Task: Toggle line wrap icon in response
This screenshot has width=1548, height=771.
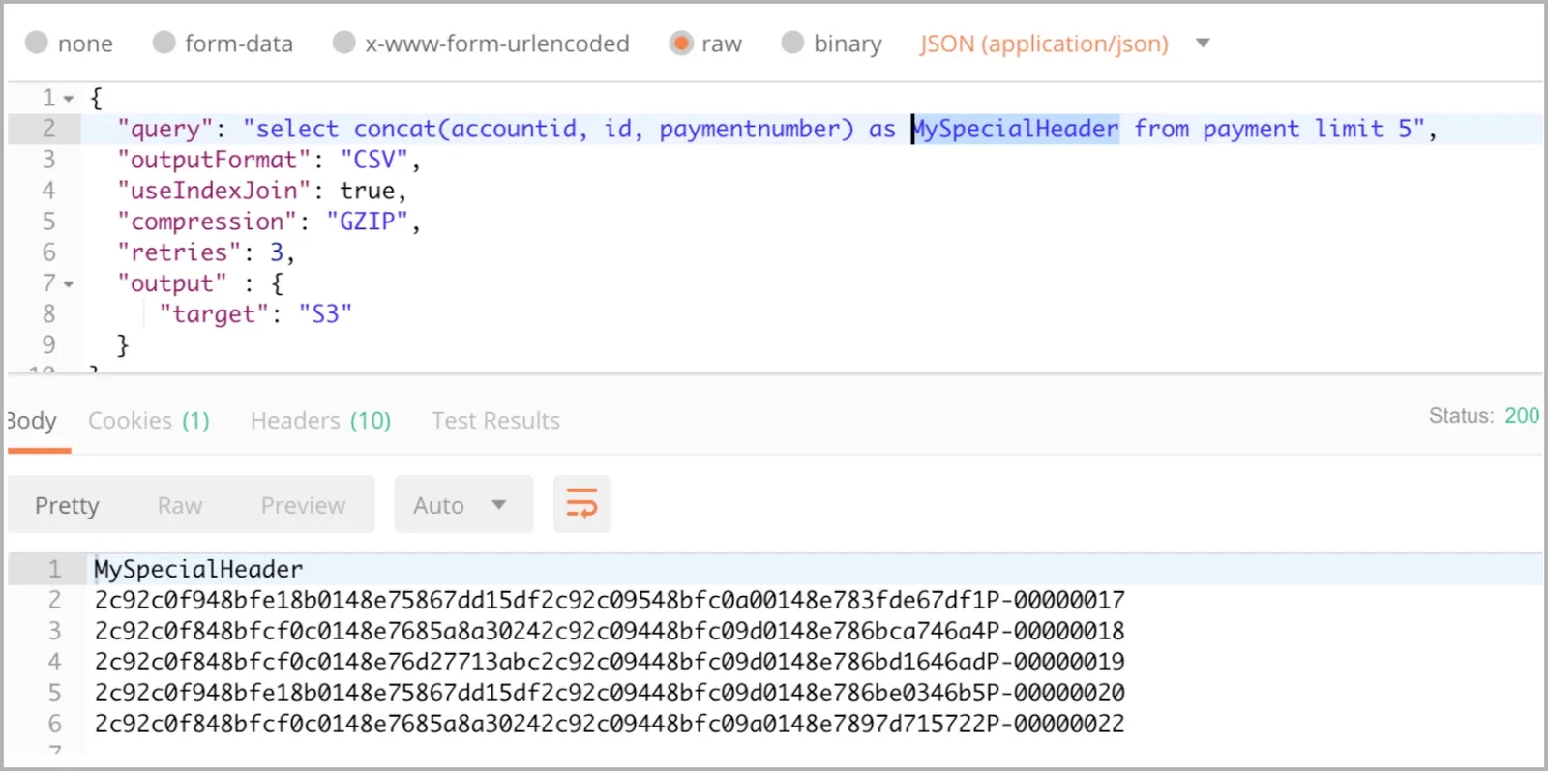Action: [x=581, y=504]
